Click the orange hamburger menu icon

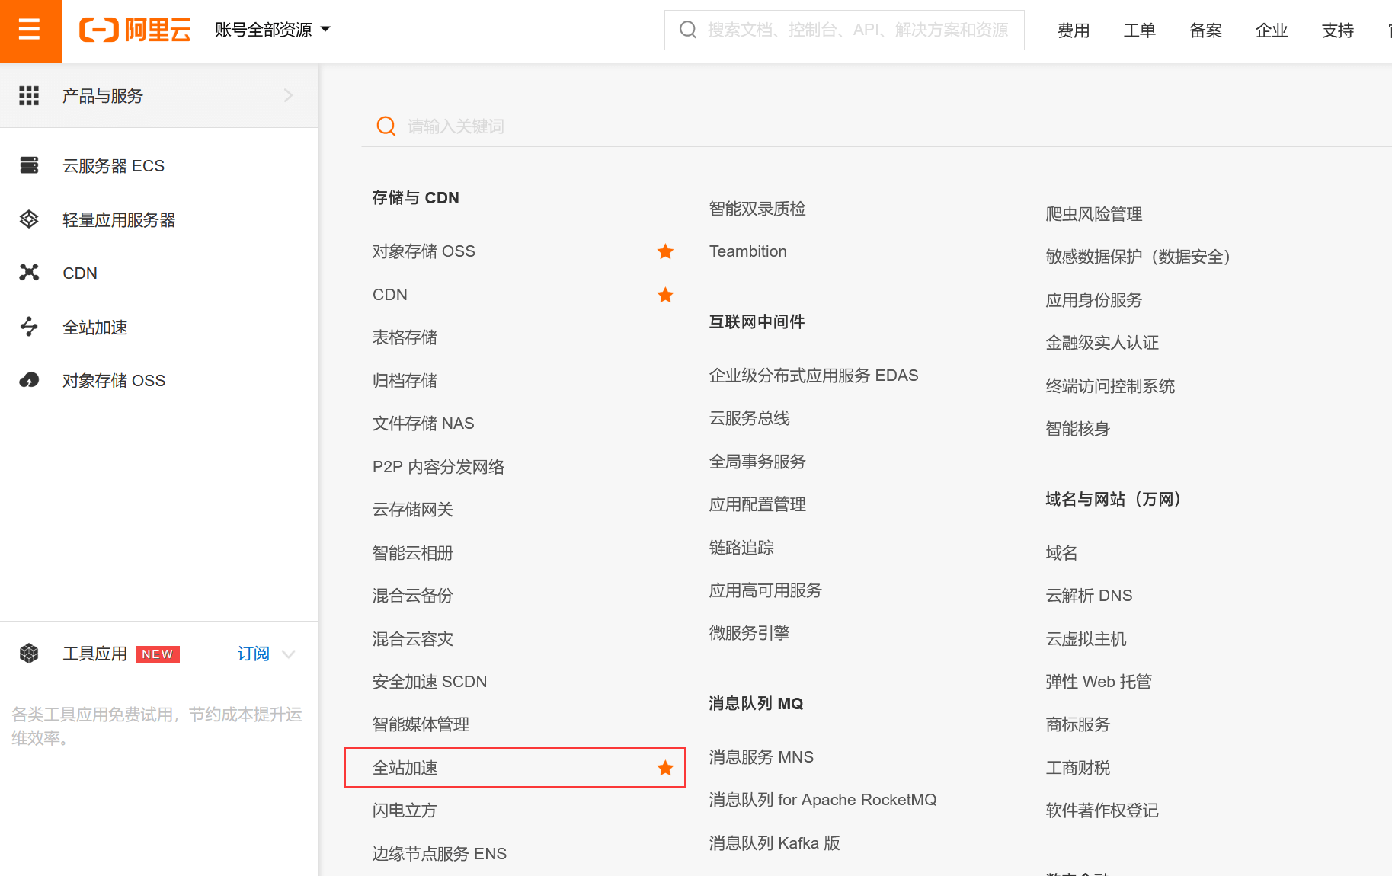point(30,30)
